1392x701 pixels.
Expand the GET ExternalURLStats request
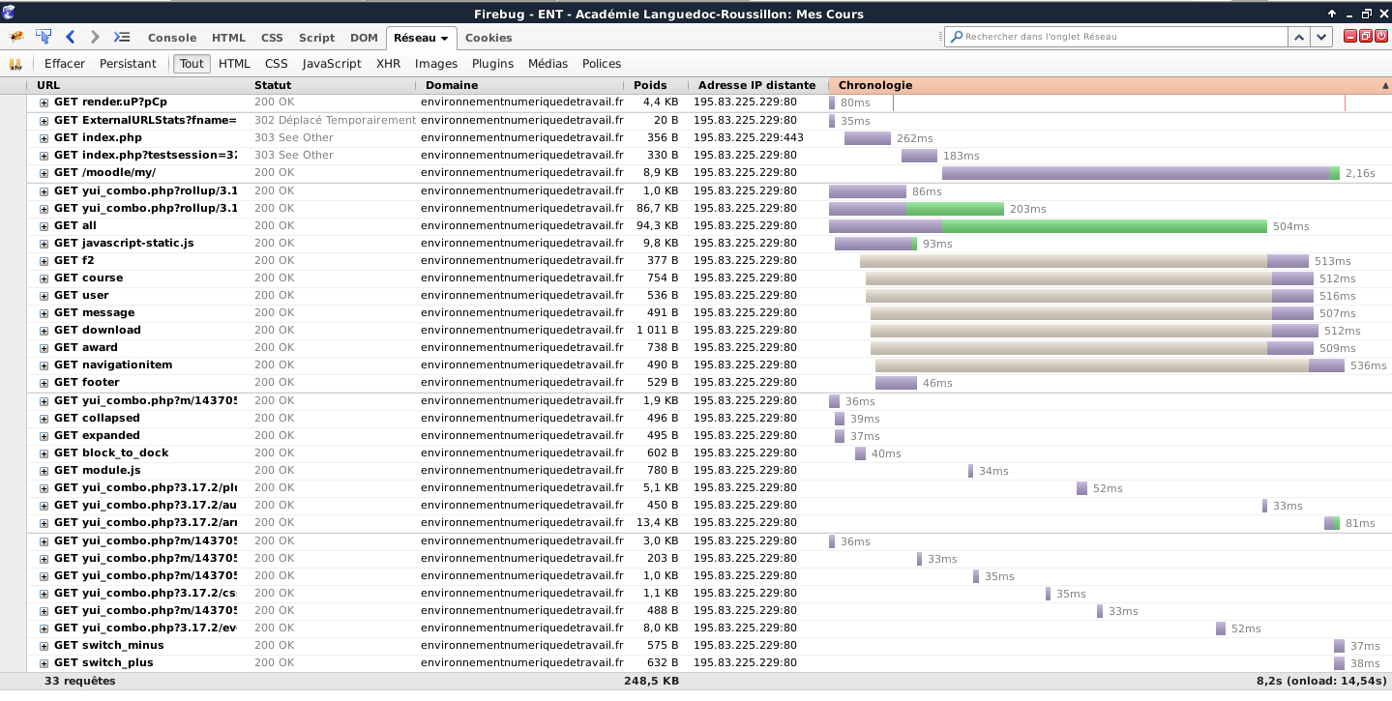pyautogui.click(x=44, y=121)
